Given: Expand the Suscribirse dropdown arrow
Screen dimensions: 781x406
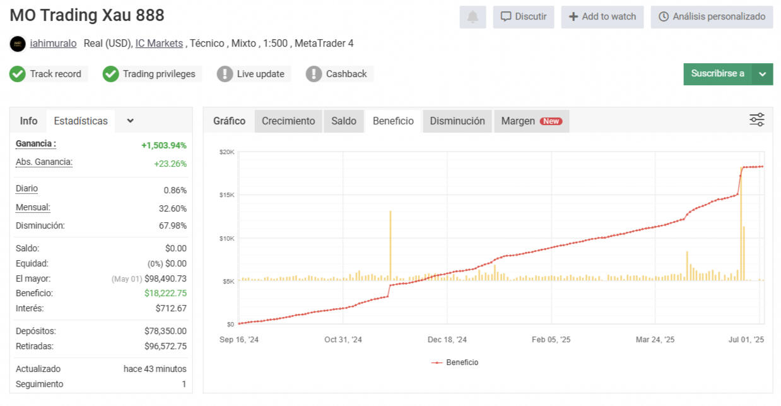Looking at the screenshot, I should 762,74.
